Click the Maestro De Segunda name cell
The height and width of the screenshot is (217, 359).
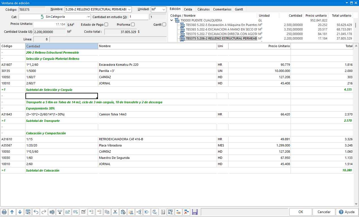point(157,158)
